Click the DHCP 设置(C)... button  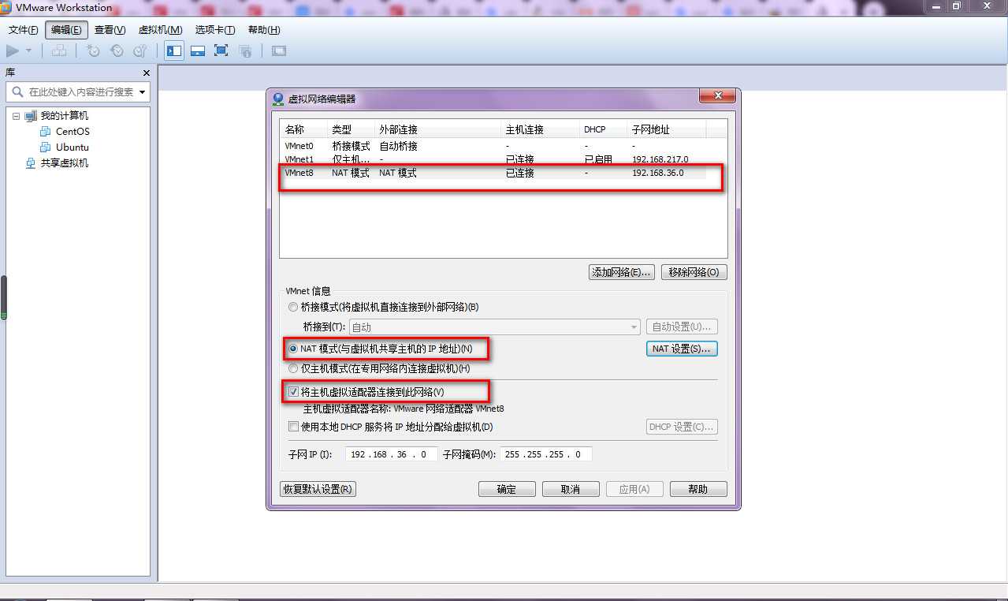coord(682,427)
